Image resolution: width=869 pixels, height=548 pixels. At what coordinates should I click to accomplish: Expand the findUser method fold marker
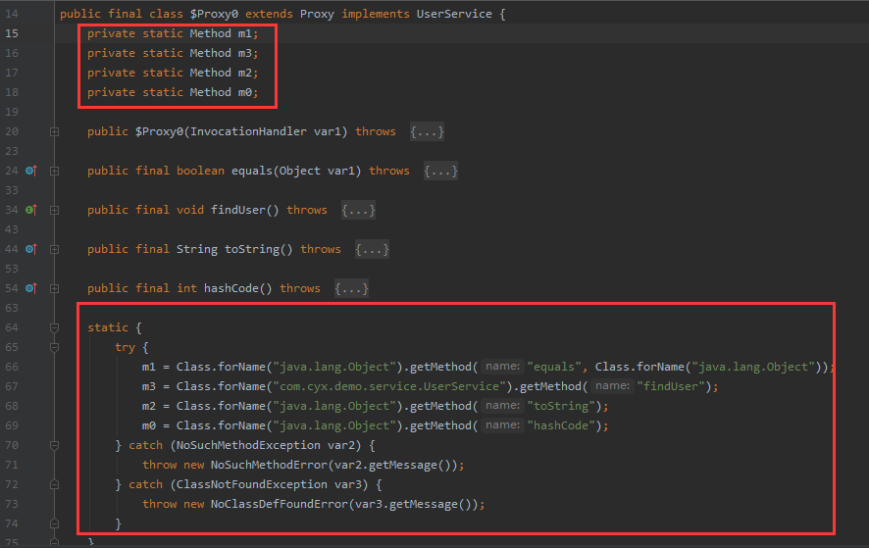[55, 210]
